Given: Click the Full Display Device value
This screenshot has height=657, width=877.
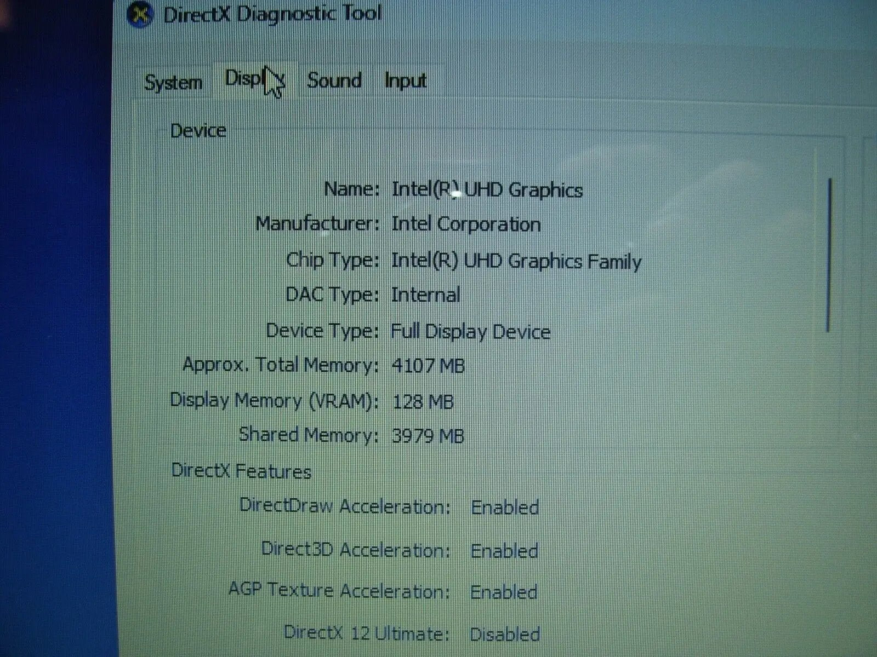Looking at the screenshot, I should 470,332.
